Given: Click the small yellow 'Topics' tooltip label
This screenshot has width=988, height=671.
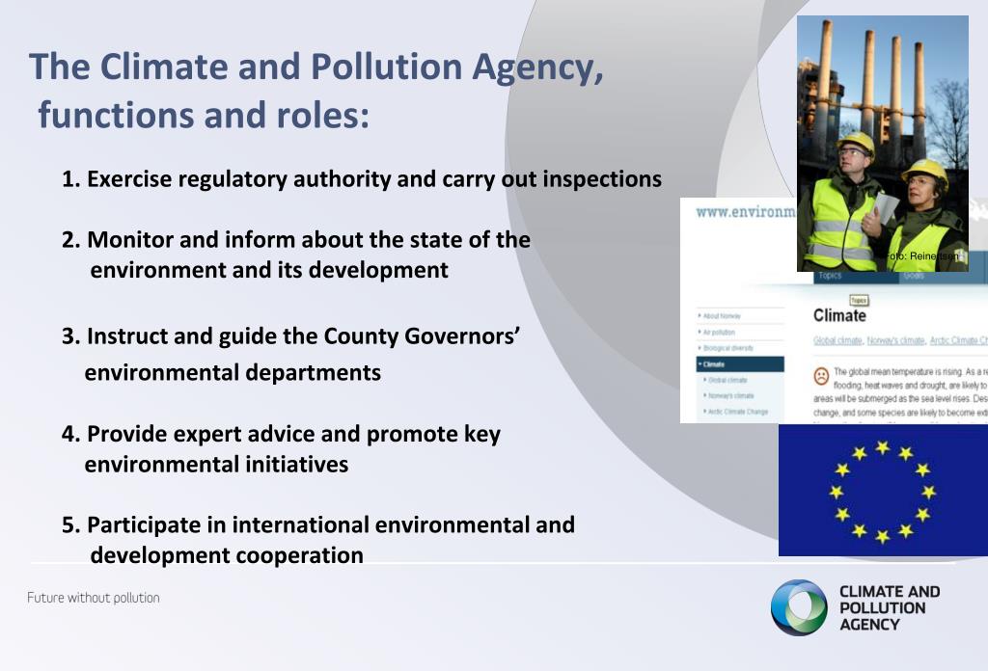Looking at the screenshot, I should pos(859,300).
